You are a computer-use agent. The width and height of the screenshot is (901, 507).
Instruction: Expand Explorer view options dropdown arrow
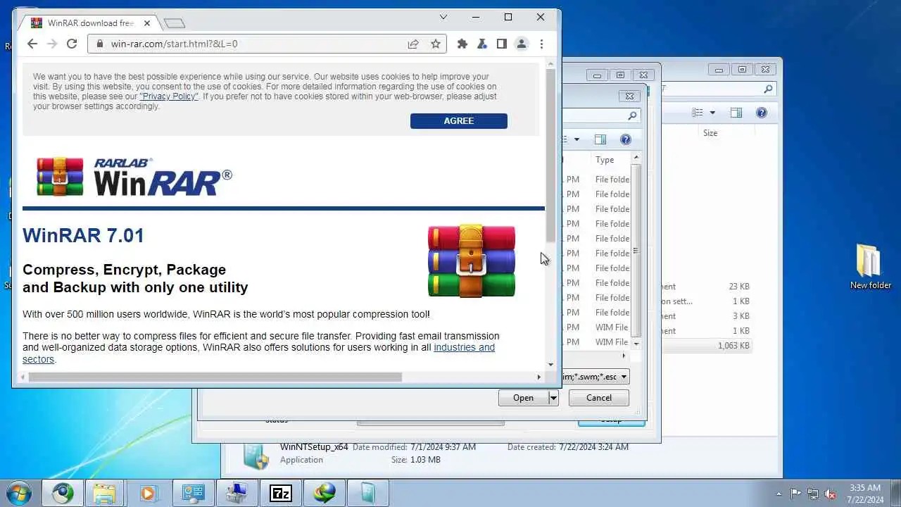point(712,113)
